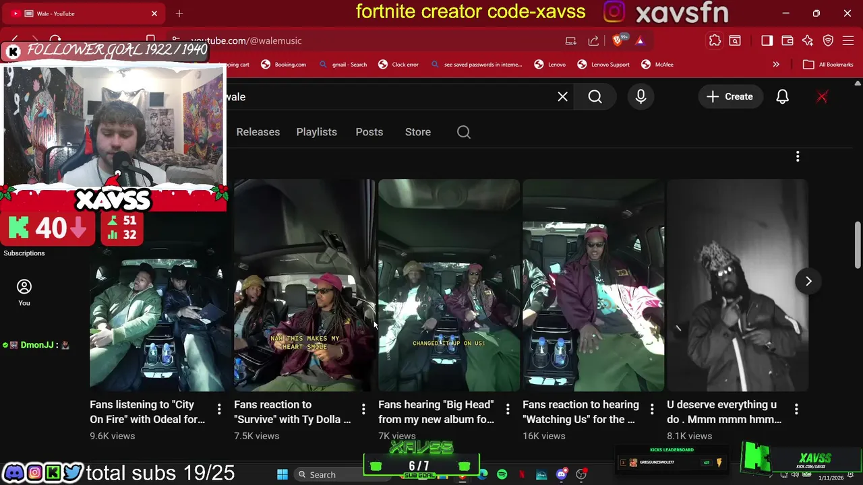Screen dimensions: 863x485
Task: Open "Watching Us" fans reaction video title
Action: point(581,412)
